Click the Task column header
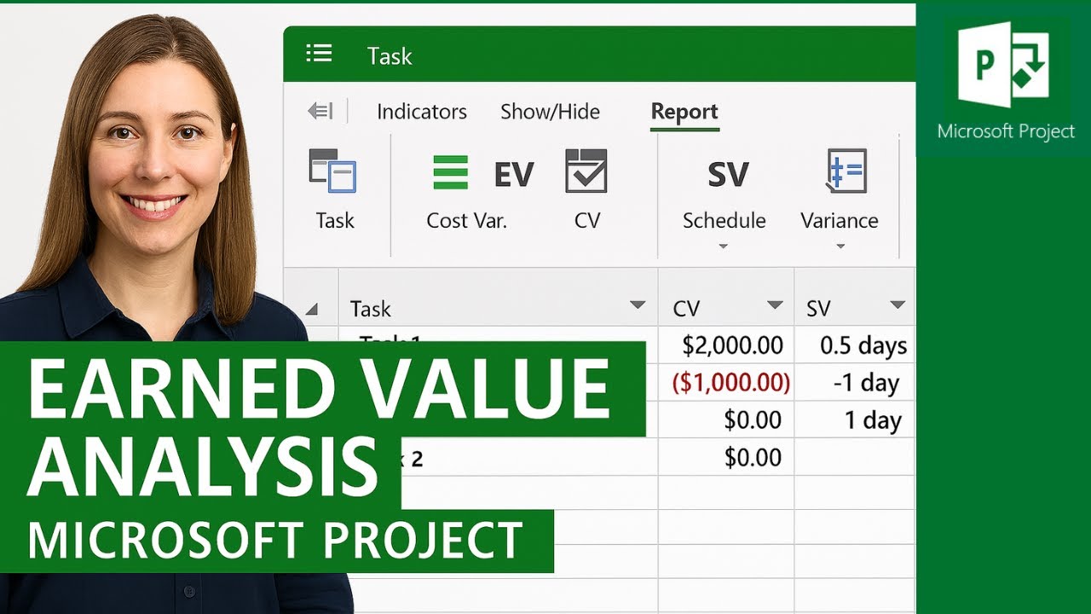The height and width of the screenshot is (614, 1091). 499,298
